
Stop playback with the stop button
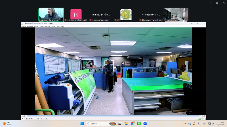[x=29, y=119]
